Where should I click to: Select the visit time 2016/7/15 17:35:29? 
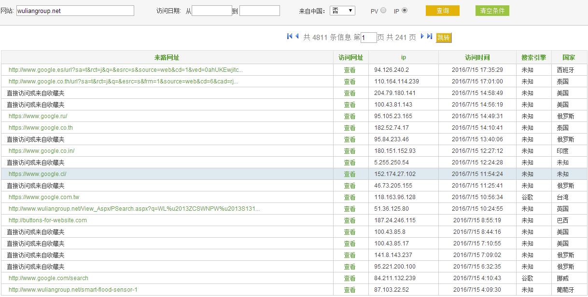point(477,70)
